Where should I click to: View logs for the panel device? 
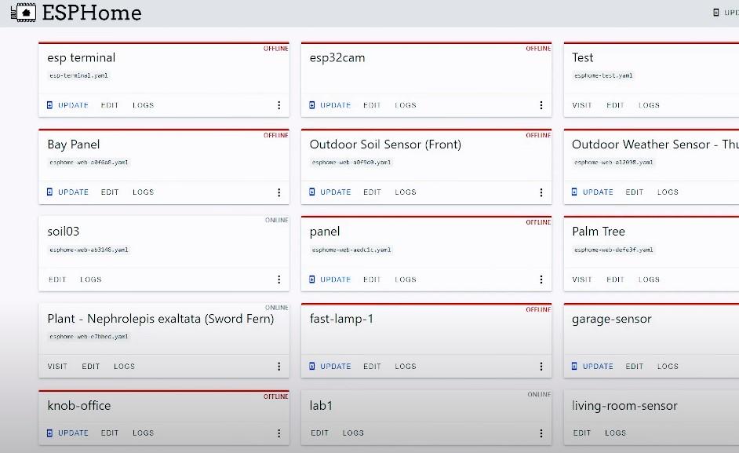coord(406,279)
